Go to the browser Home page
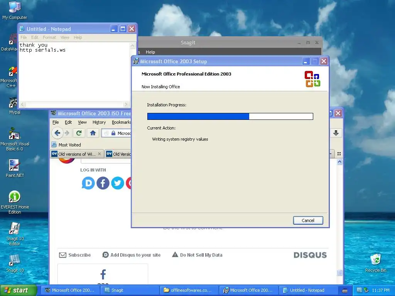395x296 pixels. point(93,133)
